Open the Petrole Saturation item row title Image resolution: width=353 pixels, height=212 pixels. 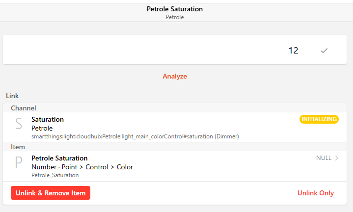tap(59, 158)
